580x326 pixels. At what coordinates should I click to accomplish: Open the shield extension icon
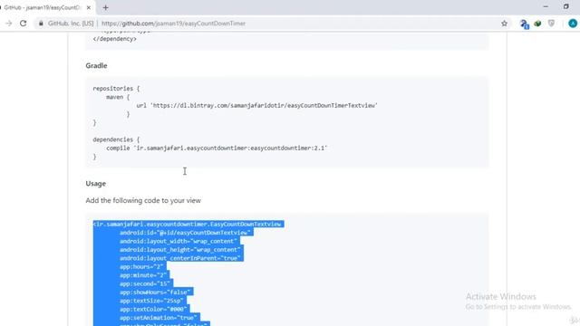pyautogui.click(x=551, y=24)
